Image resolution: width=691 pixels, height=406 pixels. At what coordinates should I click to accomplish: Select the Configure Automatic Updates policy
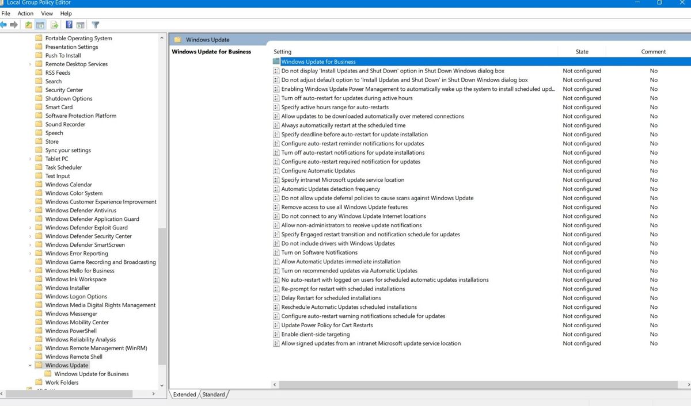[318, 171]
